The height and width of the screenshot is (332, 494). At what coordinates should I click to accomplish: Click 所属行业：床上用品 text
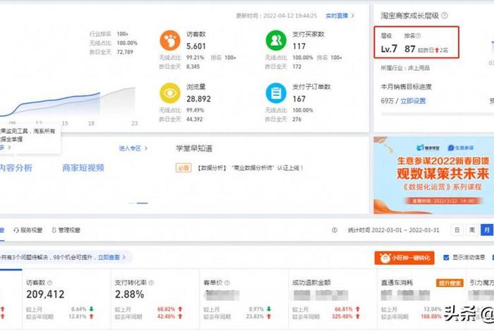405,68
